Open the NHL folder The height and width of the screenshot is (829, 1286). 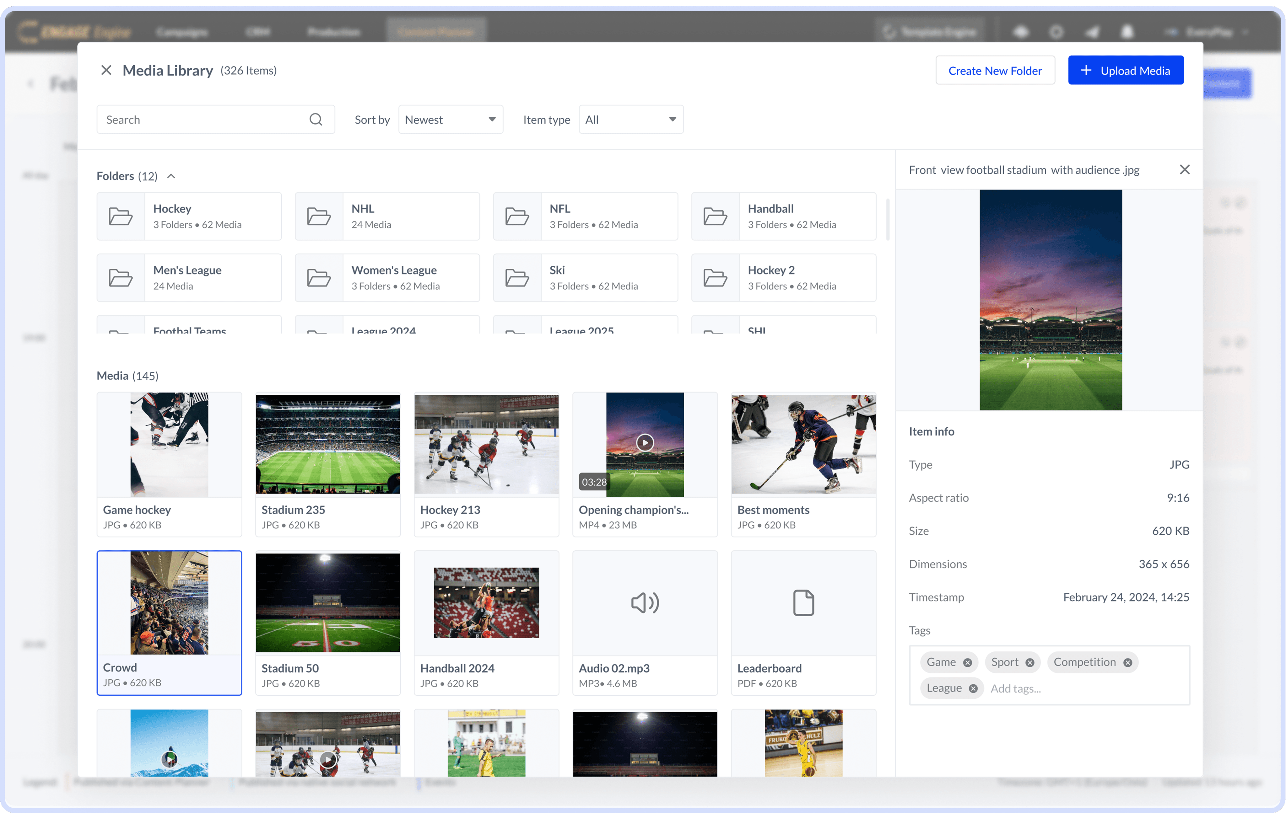(387, 217)
